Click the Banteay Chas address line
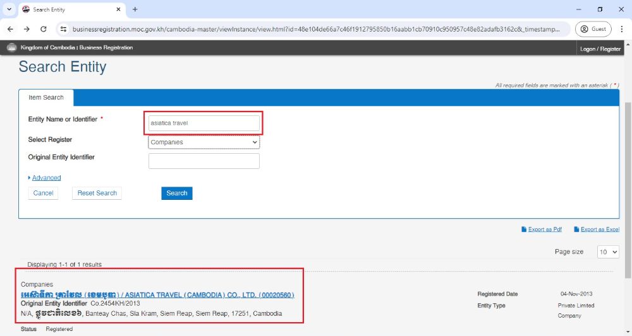The image size is (632, 336). tap(151, 313)
